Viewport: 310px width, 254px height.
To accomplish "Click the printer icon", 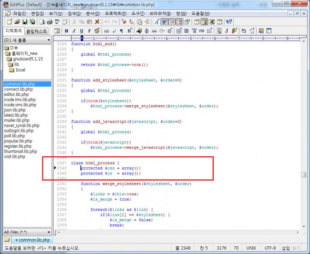I will coord(50,22).
